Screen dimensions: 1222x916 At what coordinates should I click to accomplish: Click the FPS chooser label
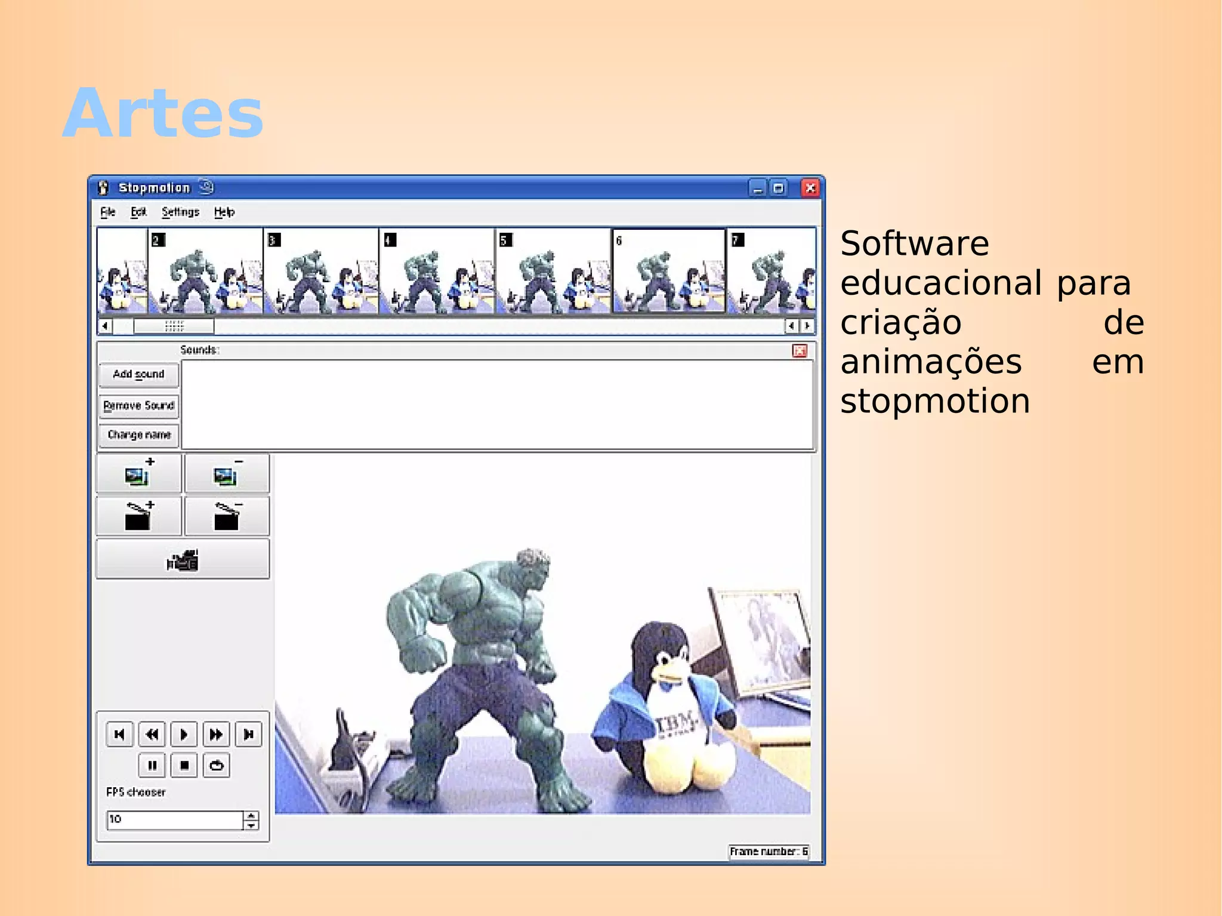[135, 792]
